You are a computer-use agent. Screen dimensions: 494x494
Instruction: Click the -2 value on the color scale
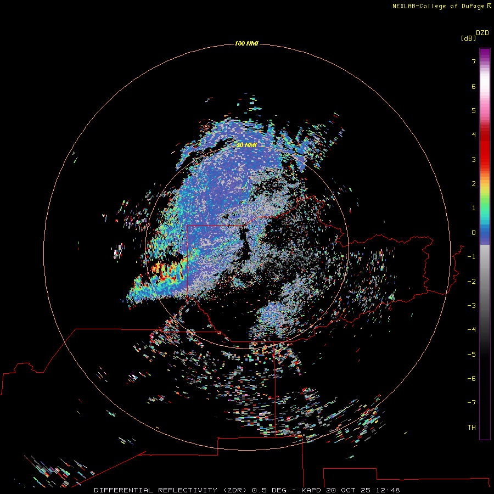click(471, 282)
